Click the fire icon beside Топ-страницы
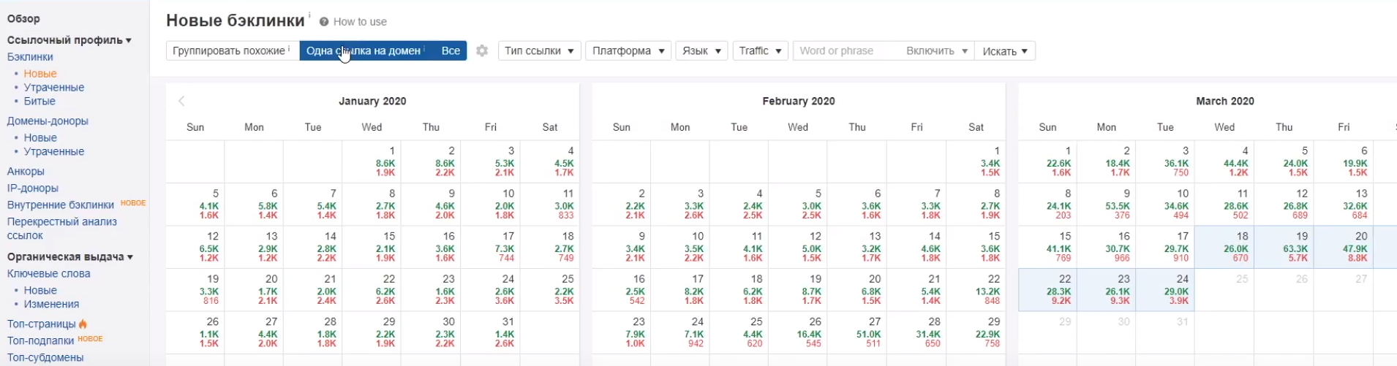 (83, 324)
